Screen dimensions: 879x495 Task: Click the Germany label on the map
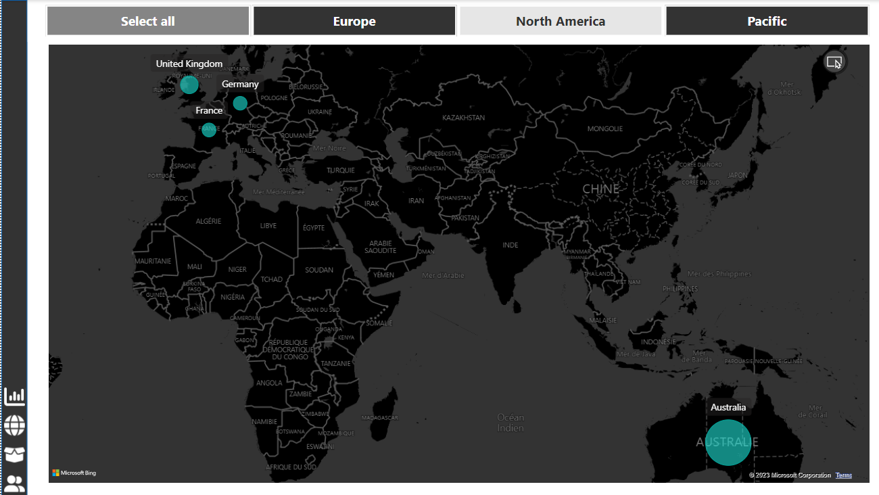pyautogui.click(x=240, y=83)
